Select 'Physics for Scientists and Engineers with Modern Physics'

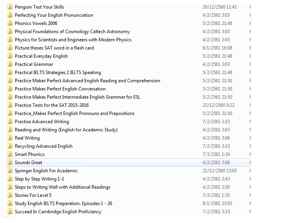coord(73,40)
